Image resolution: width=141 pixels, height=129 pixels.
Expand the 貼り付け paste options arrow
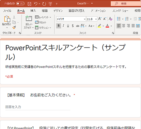(7, 28)
